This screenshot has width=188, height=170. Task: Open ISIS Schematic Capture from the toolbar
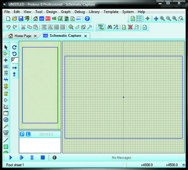[x=42, y=19]
